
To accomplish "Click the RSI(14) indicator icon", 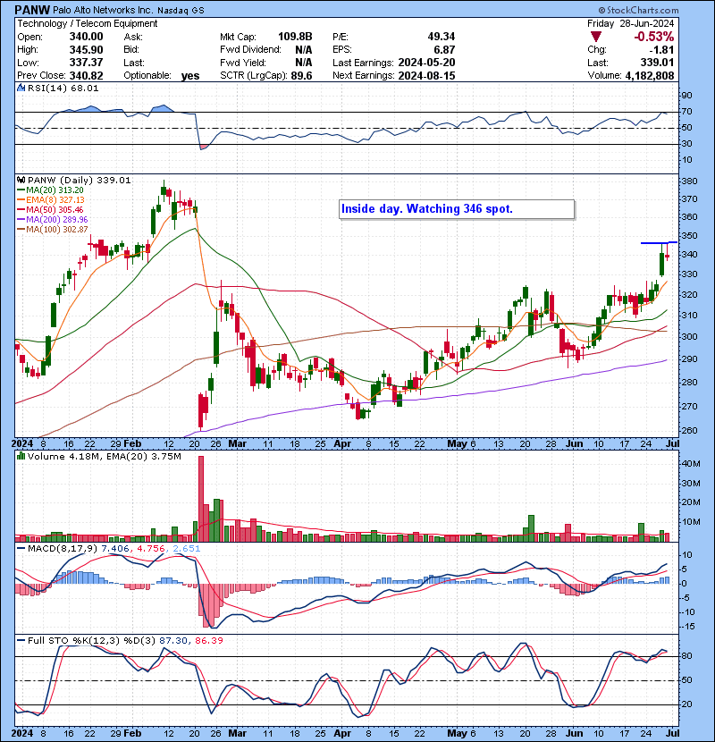I will click(21, 88).
